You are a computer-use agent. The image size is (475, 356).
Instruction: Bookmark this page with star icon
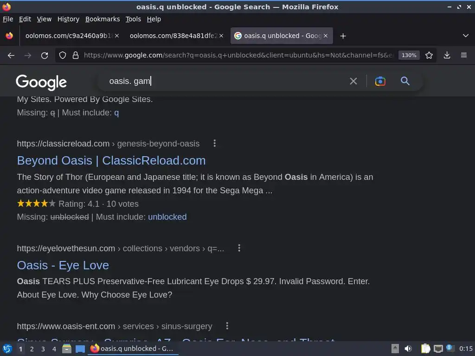(429, 56)
